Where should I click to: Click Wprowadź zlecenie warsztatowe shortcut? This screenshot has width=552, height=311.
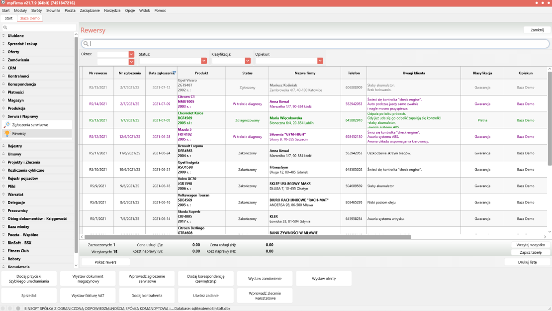pyautogui.click(x=265, y=296)
